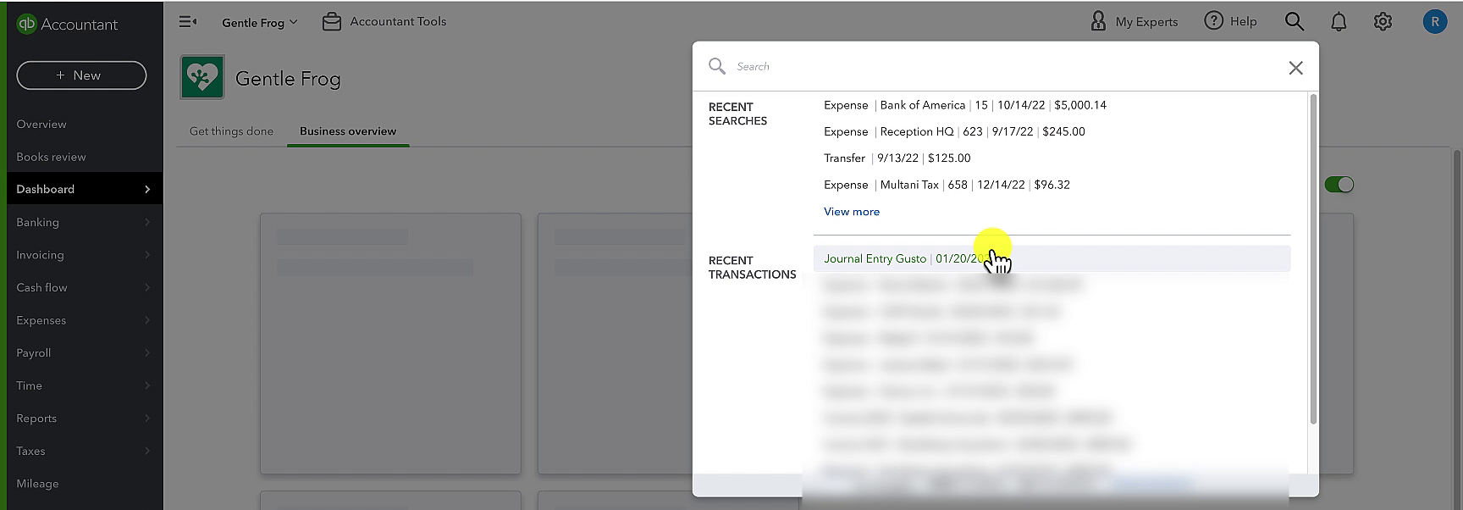Screen dimensions: 1463x510
Task: Go to Overview in the sidebar
Action: point(41,124)
